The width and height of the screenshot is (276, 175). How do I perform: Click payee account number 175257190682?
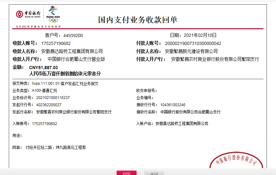click(x=56, y=43)
